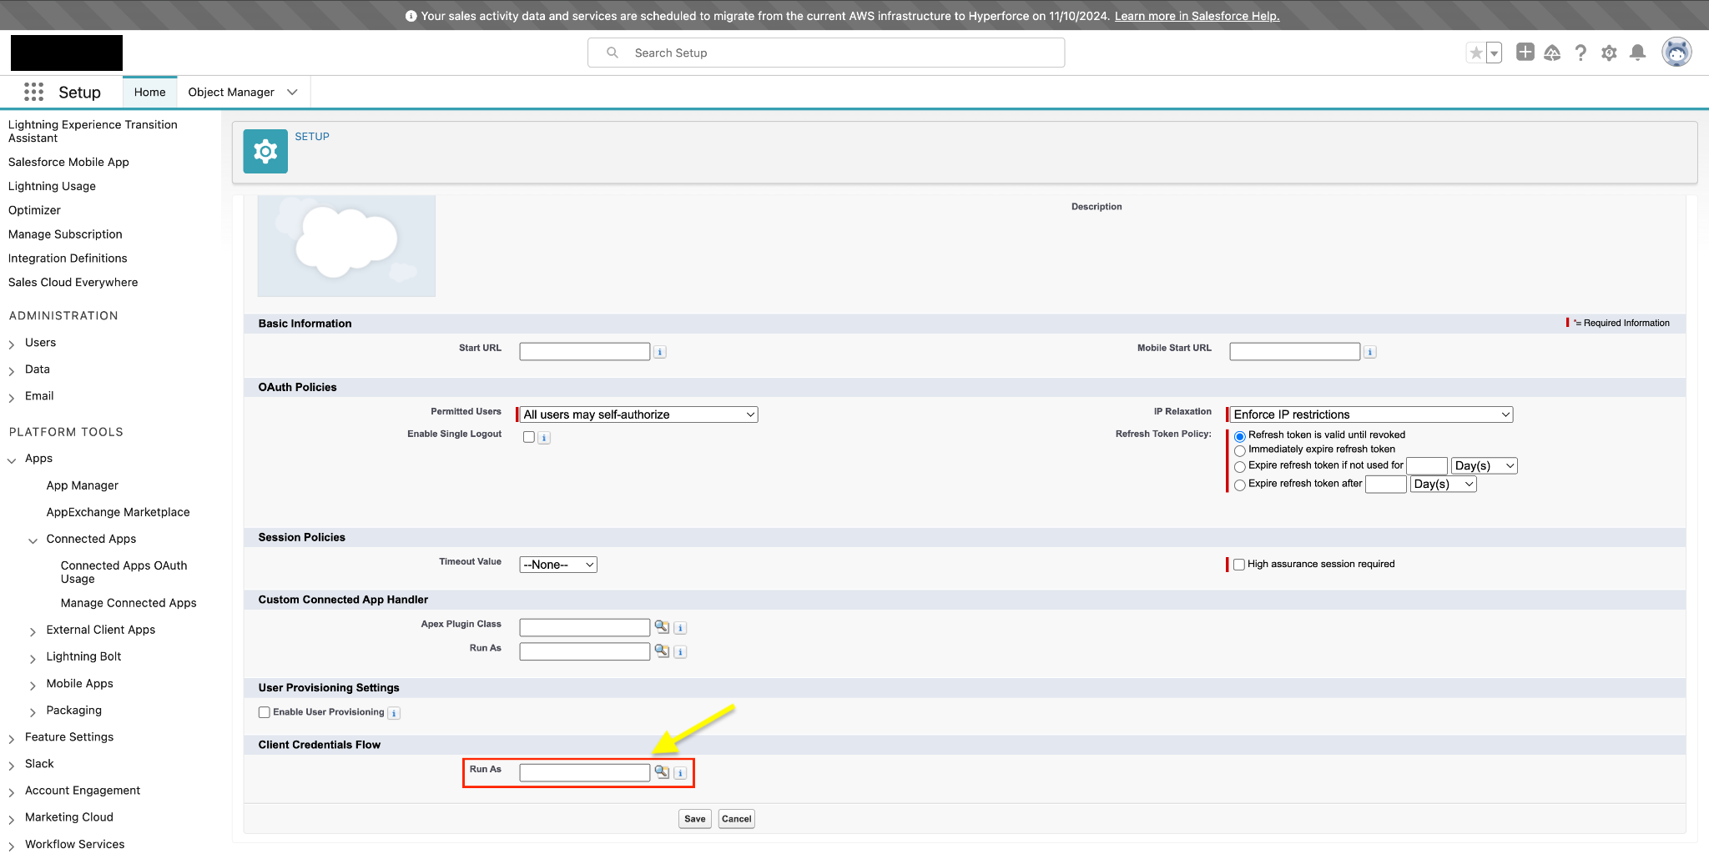This screenshot has width=1709, height=854.
Task: Open the Guidance Center Trailhead icon
Action: click(x=1552, y=53)
